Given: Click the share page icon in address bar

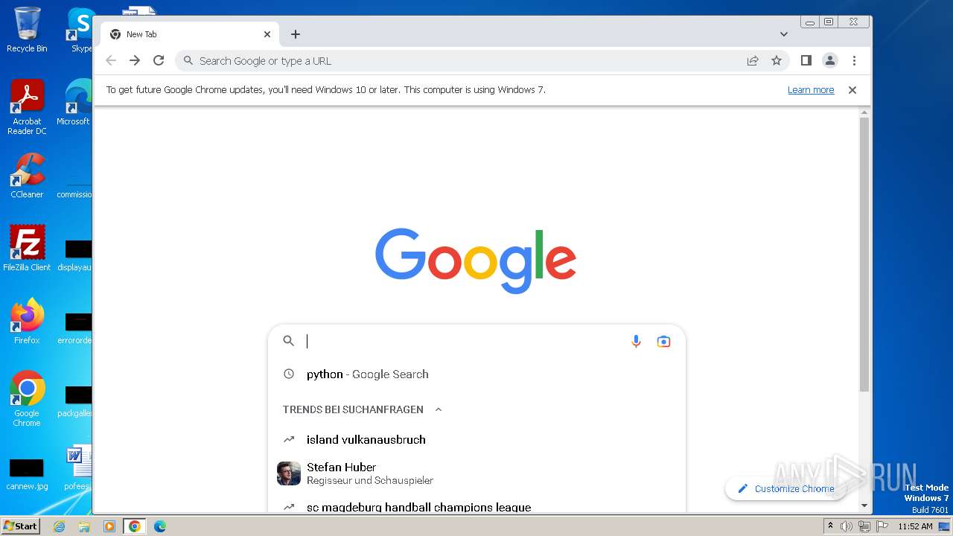Looking at the screenshot, I should point(753,61).
